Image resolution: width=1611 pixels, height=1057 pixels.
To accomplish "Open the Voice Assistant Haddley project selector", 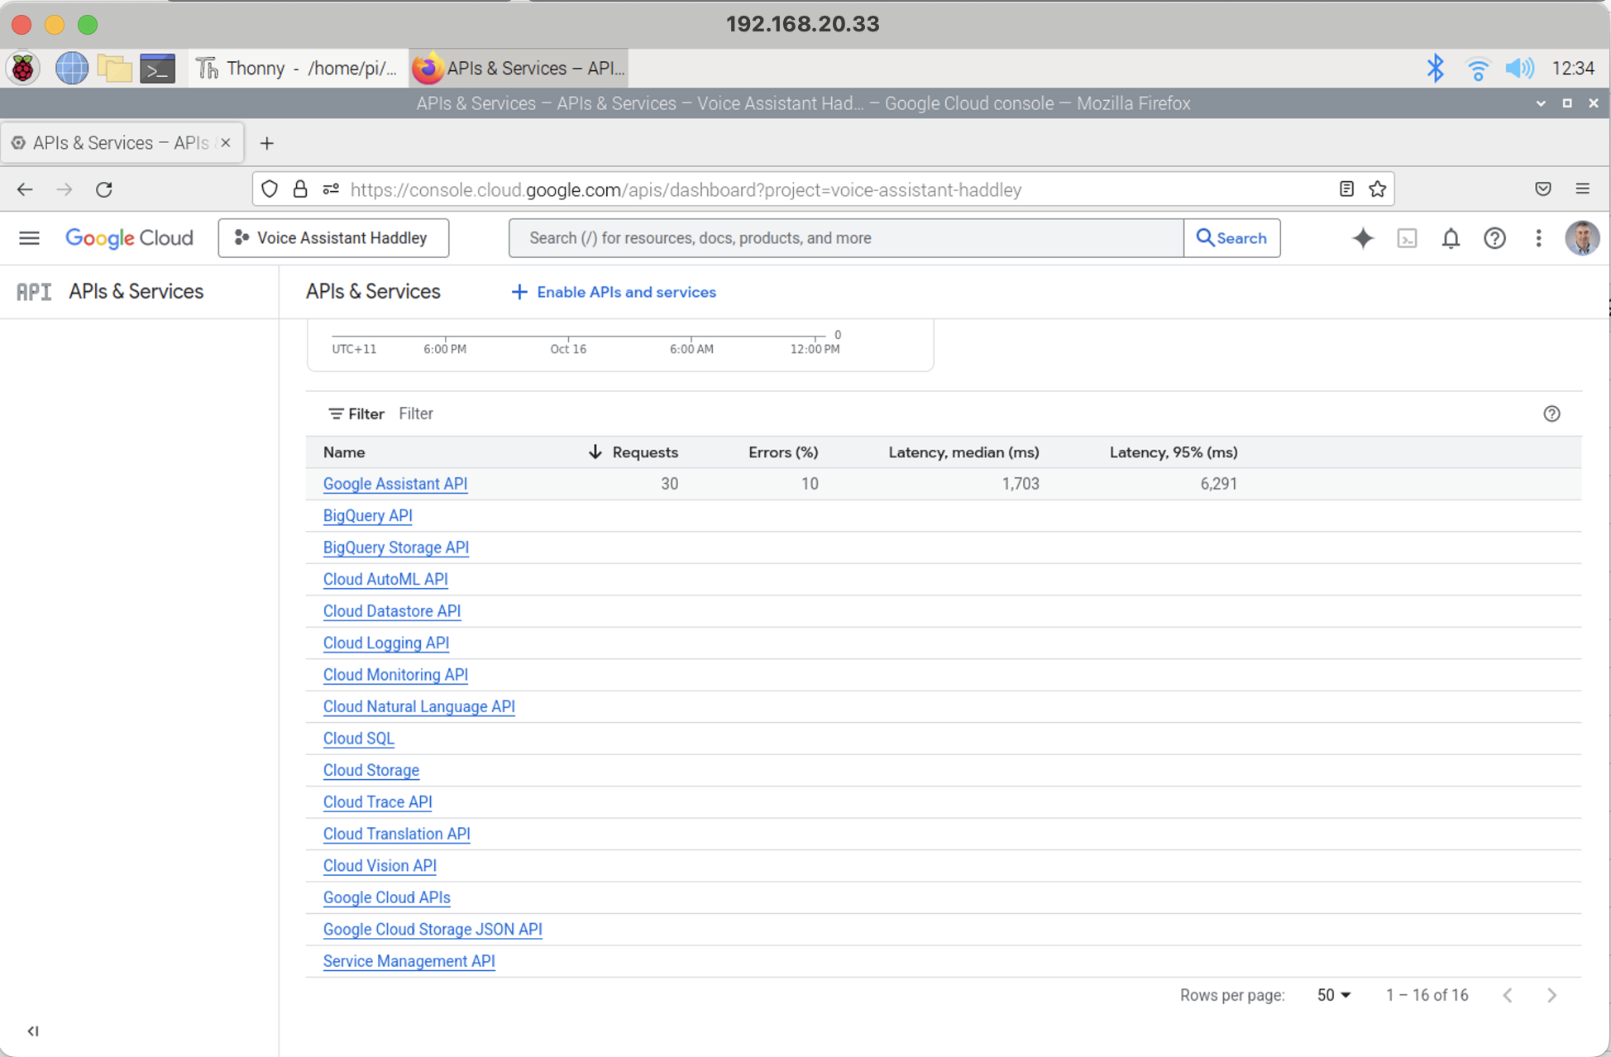I will tap(333, 238).
